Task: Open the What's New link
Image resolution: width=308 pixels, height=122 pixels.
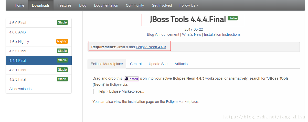Action: click(x=192, y=34)
